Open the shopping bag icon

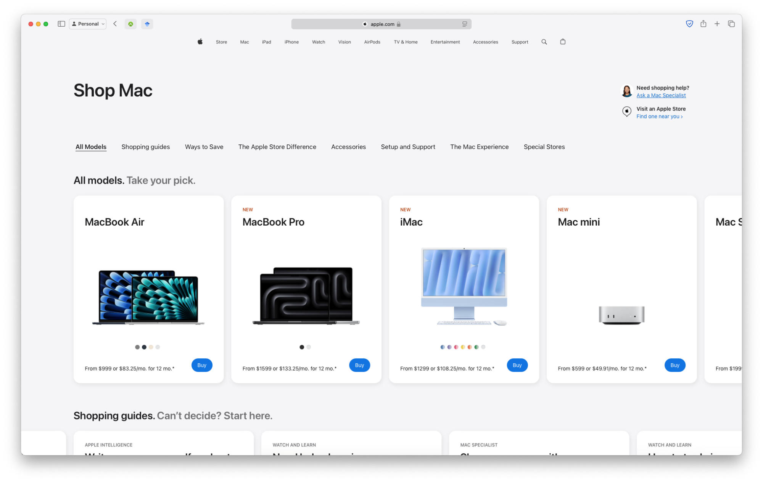pyautogui.click(x=563, y=42)
